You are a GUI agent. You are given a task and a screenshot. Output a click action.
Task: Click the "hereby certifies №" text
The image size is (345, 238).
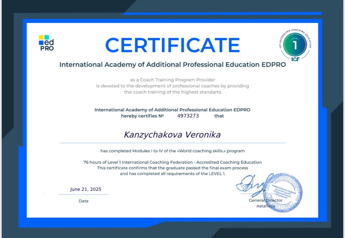pyautogui.click(x=142, y=116)
